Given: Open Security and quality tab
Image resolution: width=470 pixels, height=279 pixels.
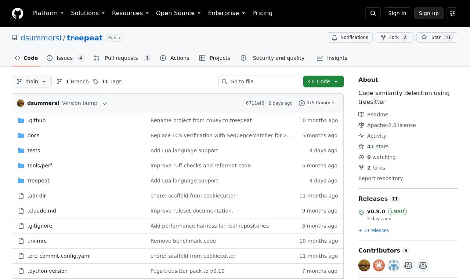Looking at the screenshot, I should (272, 58).
